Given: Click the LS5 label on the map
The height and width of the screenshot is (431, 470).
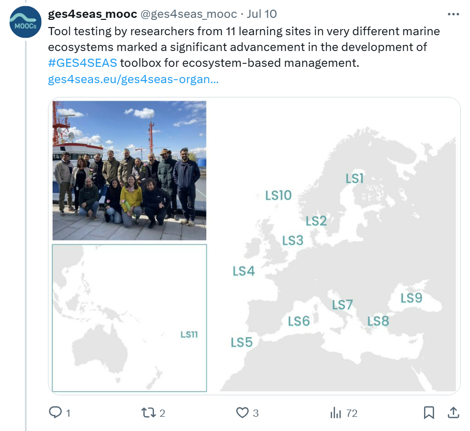Looking at the screenshot, I should (x=242, y=342).
